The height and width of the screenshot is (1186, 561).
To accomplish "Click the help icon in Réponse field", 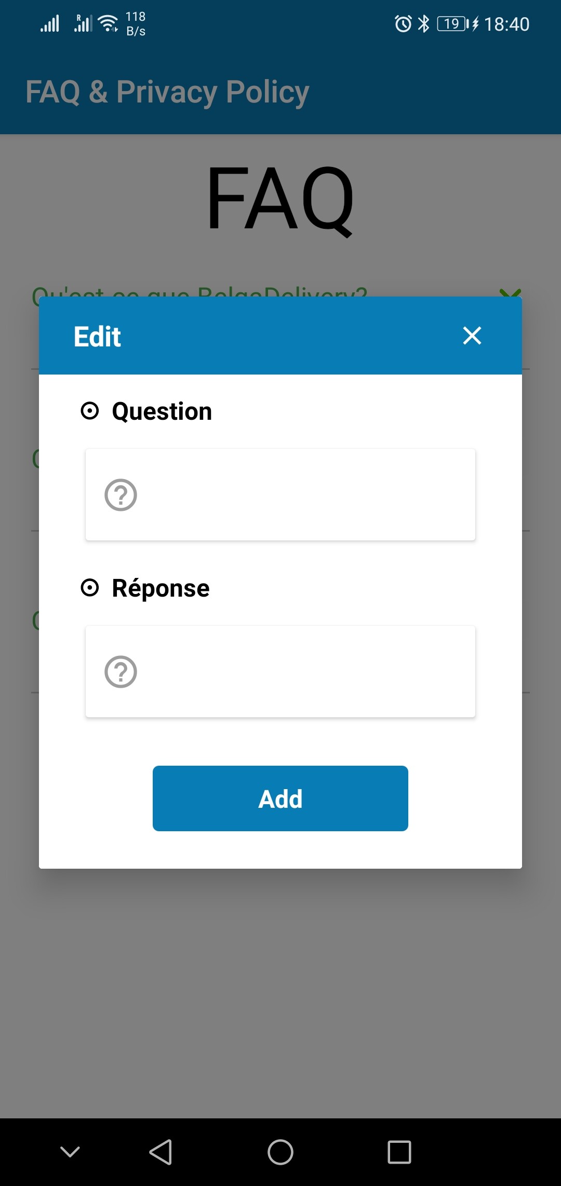I will (121, 672).
